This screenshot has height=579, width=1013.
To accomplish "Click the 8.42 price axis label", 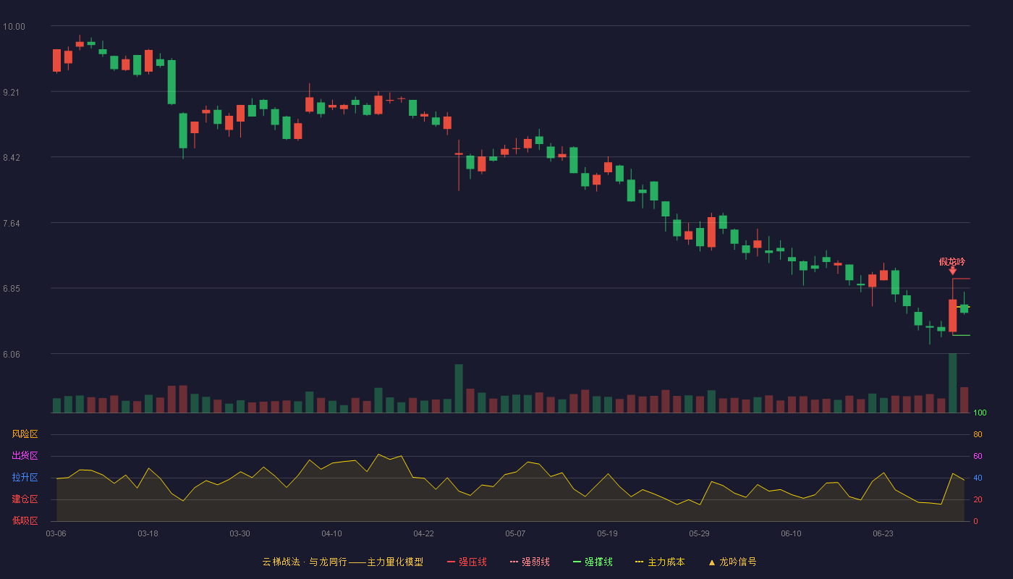I will (12, 158).
